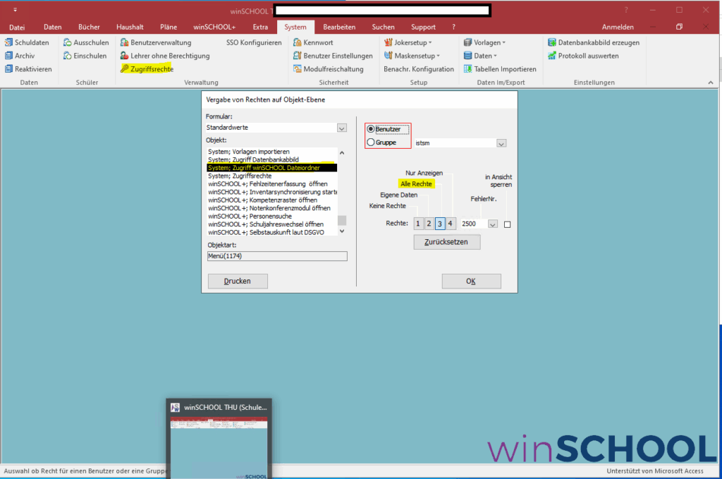Image resolution: width=722 pixels, height=479 pixels.
Task: Select the Benutzer radio button
Action: click(371, 129)
